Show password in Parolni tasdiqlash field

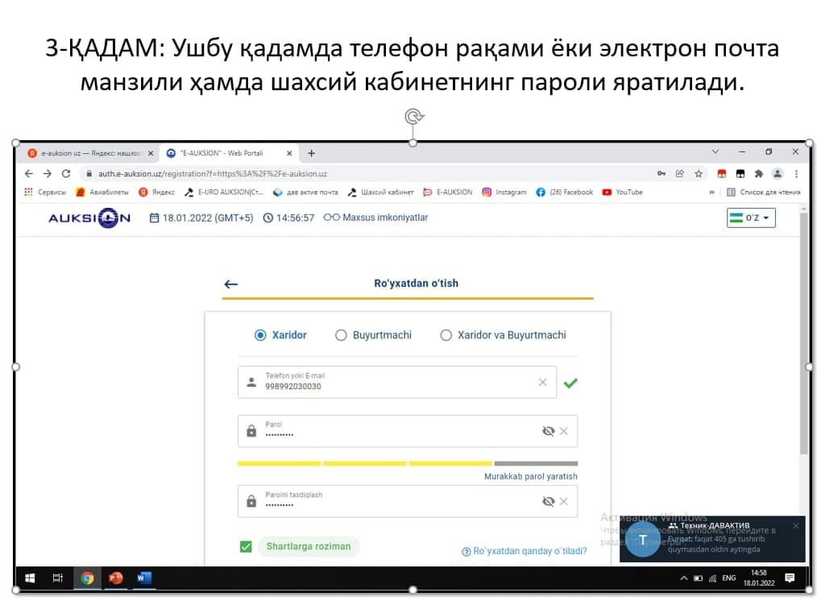[x=548, y=501]
